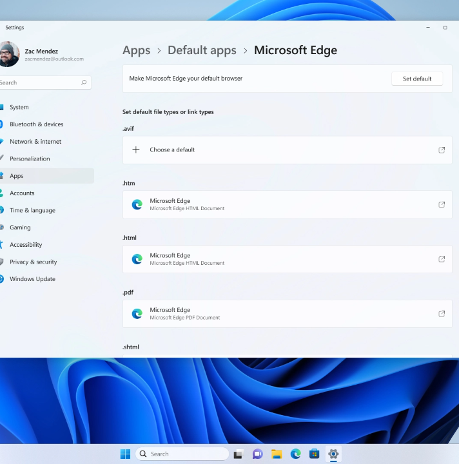This screenshot has height=464, width=459.
Task: Click Edge icon in the .htm row
Action: pos(137,204)
